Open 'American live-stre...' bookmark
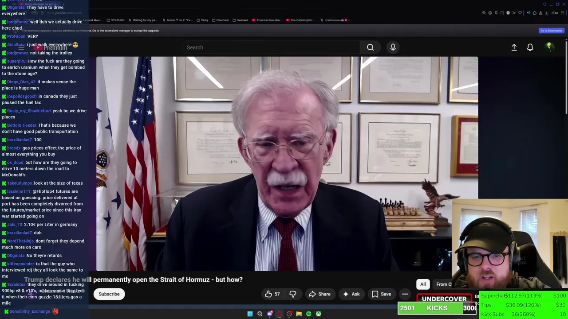This screenshot has height=319, width=568. pos(267,20)
